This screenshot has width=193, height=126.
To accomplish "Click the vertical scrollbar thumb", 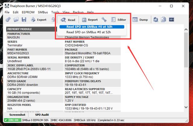I will (186, 50).
